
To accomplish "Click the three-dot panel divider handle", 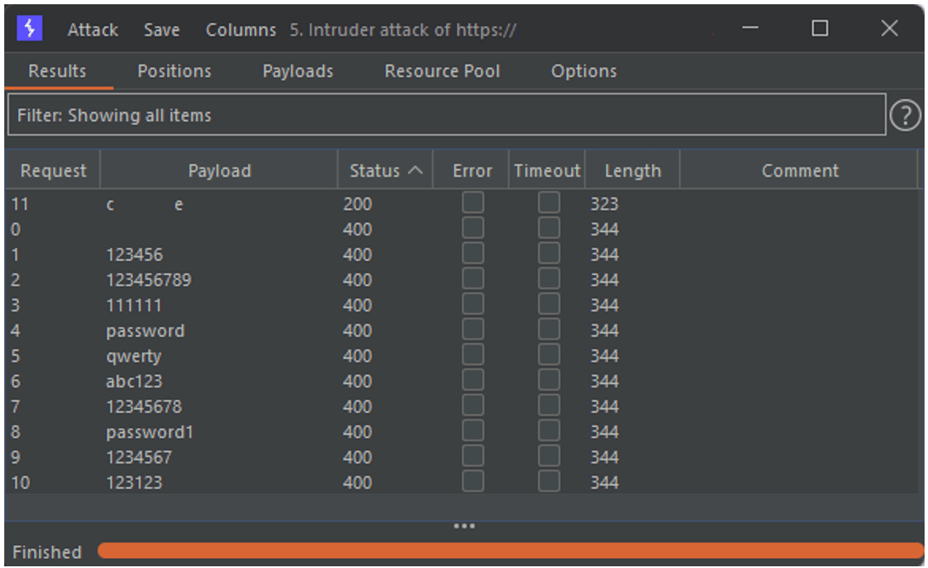I will (x=464, y=526).
